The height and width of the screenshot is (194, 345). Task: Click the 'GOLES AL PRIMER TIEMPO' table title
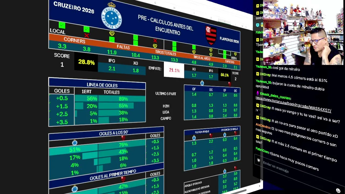(113, 175)
